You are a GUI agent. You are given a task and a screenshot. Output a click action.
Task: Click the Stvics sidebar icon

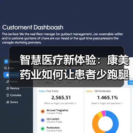click(x=8, y=102)
